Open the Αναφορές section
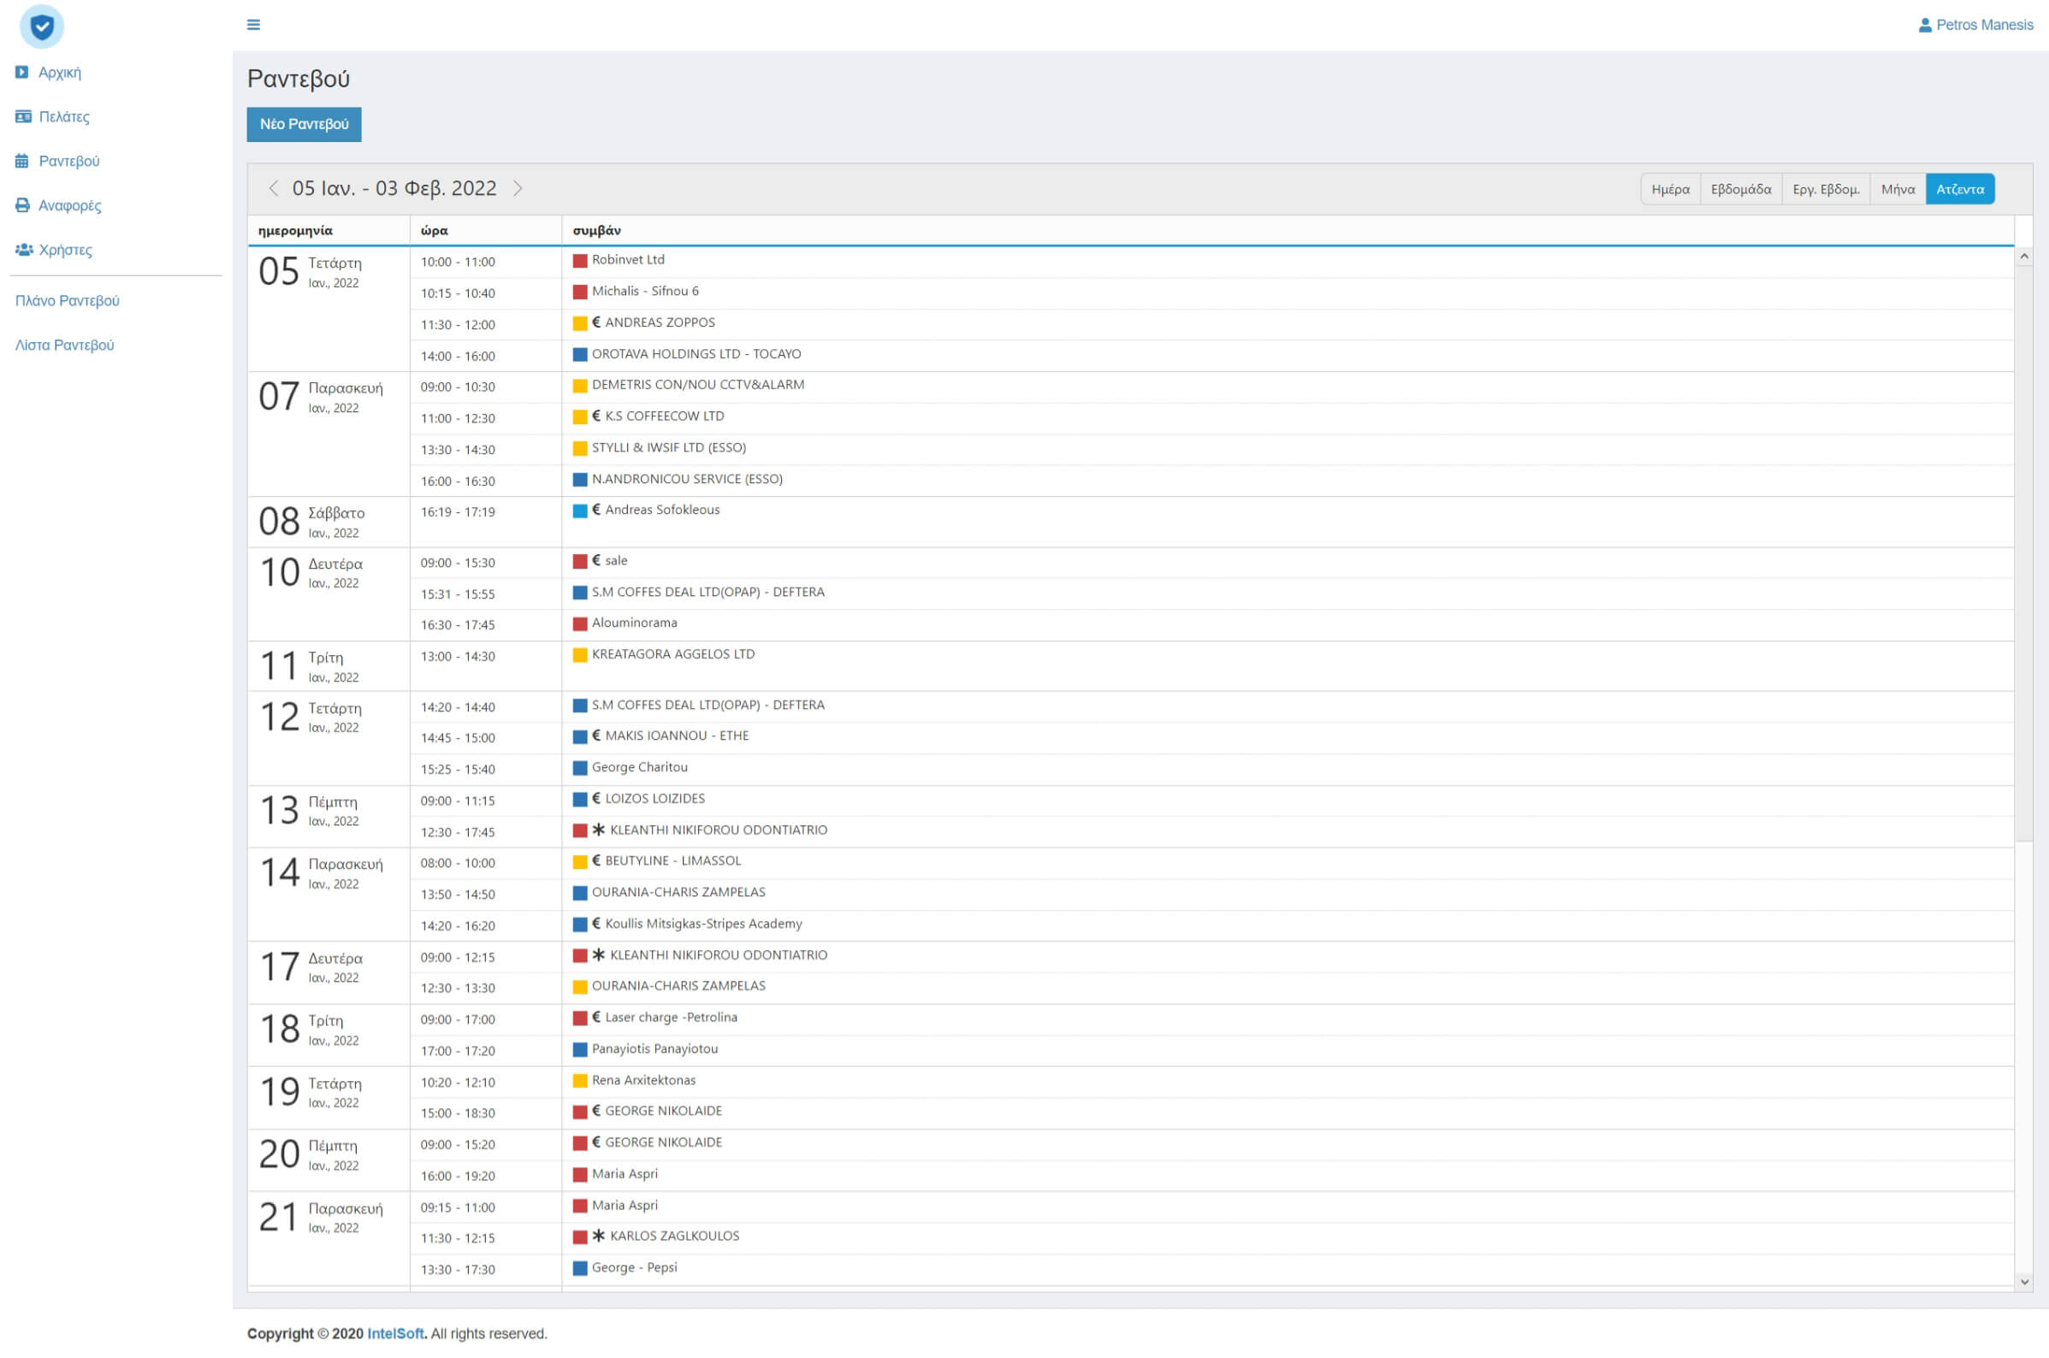Viewport: 2049px width, 1358px height. (69, 205)
